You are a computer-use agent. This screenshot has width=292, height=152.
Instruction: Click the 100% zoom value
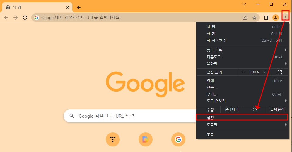254,72
